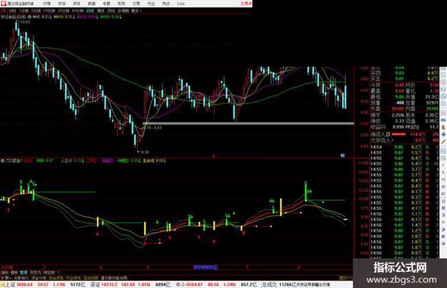
Task: Select the 15 minute shortcut in right sidebar
Action: pos(443,179)
